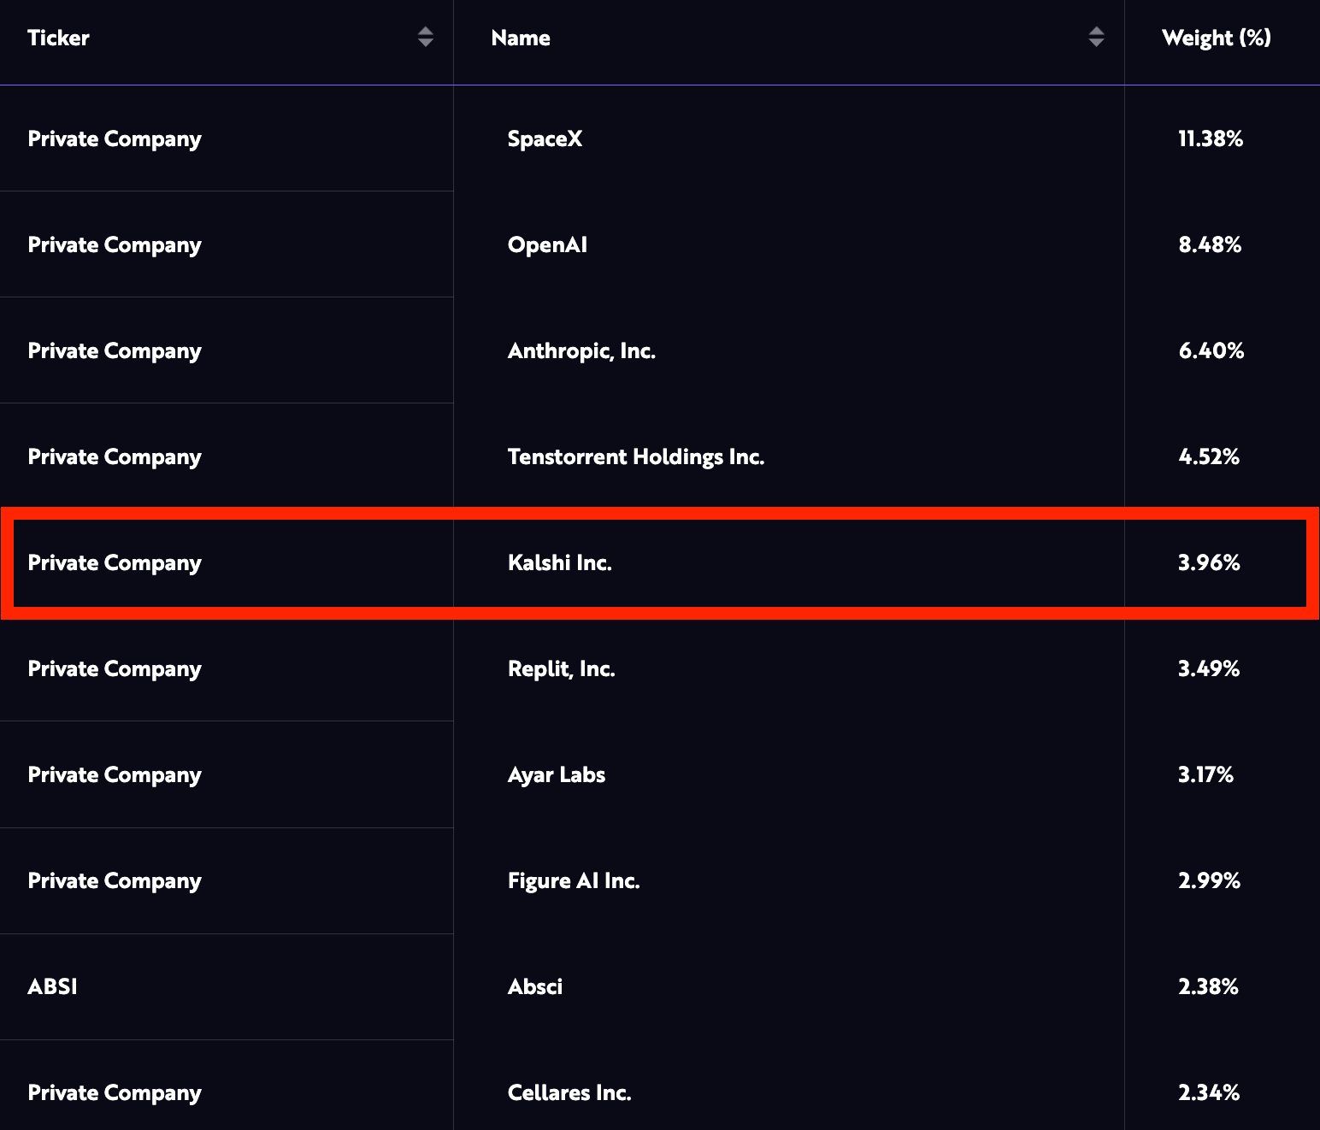
Task: Click the 3.17% weight value
Action: click(1205, 774)
